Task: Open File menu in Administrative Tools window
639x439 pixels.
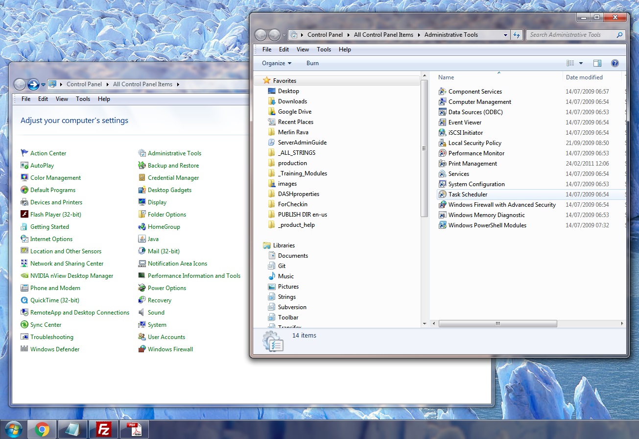Action: tap(267, 49)
